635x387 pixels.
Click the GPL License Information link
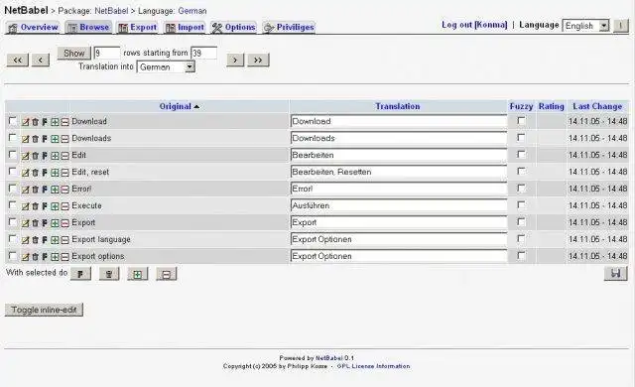(x=373, y=366)
